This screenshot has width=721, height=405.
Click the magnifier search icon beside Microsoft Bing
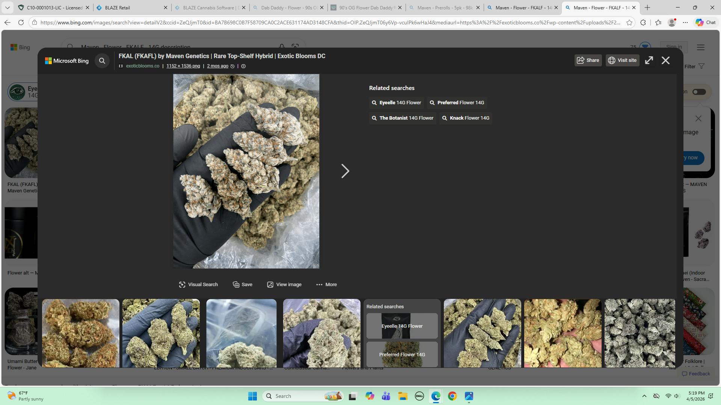click(x=102, y=61)
